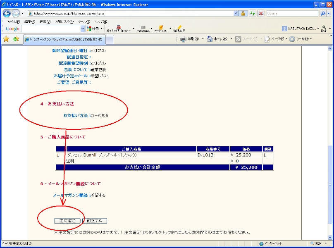Click the インターネット zone status icon
The height and width of the screenshot is (248, 334).
[261, 243]
